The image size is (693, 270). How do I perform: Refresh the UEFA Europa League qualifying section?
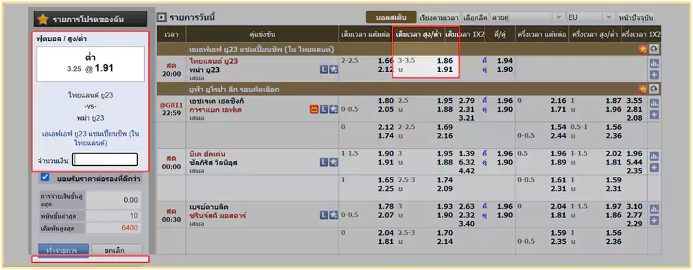654,89
